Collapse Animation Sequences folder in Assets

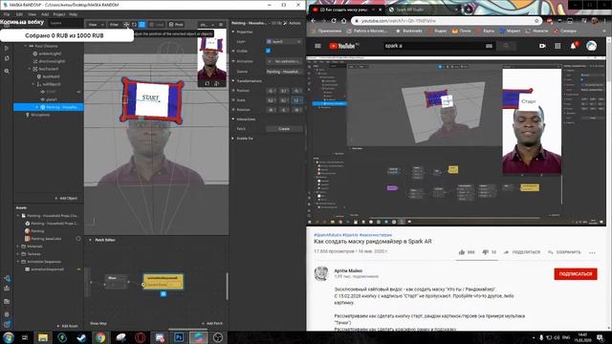point(18,262)
